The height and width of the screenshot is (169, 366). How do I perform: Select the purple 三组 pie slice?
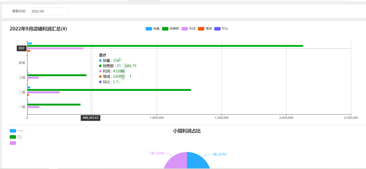tap(177, 162)
